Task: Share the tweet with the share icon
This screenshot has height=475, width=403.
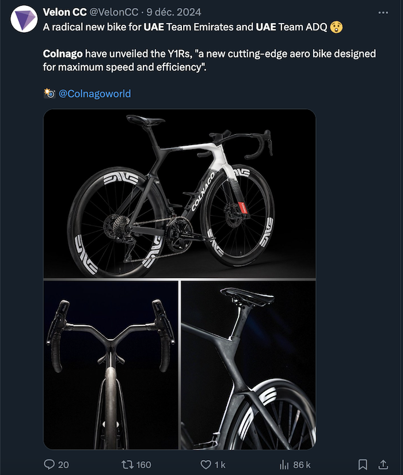Action: point(383,464)
